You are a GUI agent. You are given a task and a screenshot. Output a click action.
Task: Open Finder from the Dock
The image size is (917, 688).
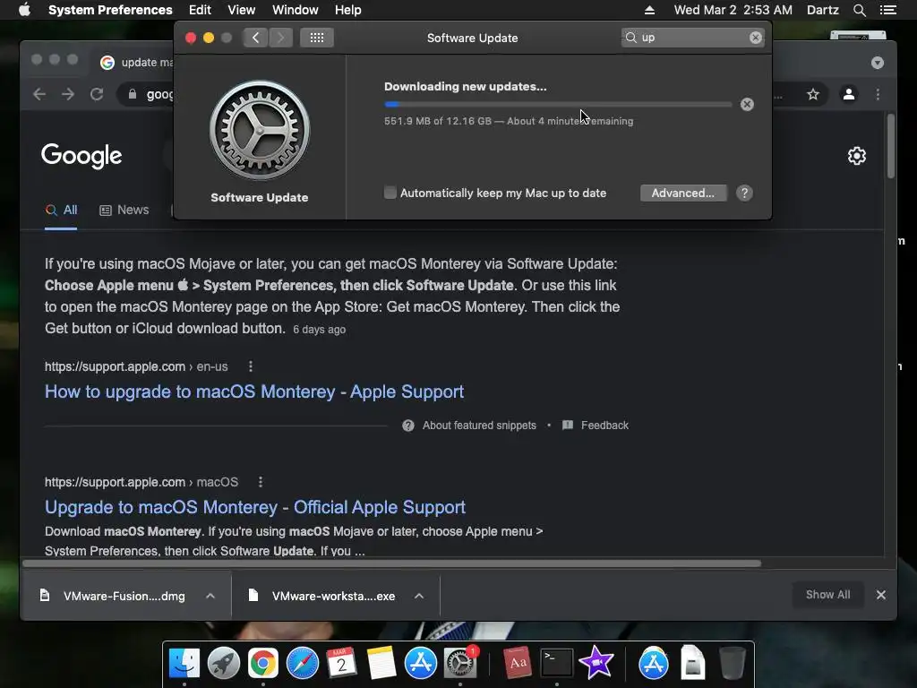(x=184, y=663)
